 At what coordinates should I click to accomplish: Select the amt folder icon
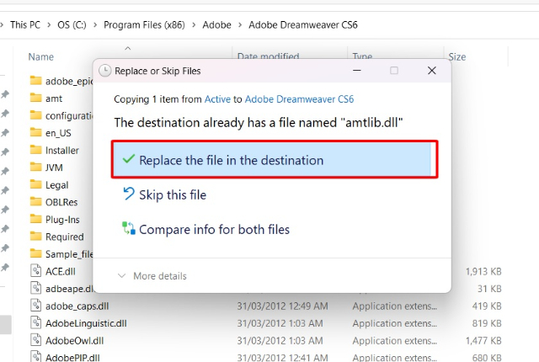(x=35, y=98)
